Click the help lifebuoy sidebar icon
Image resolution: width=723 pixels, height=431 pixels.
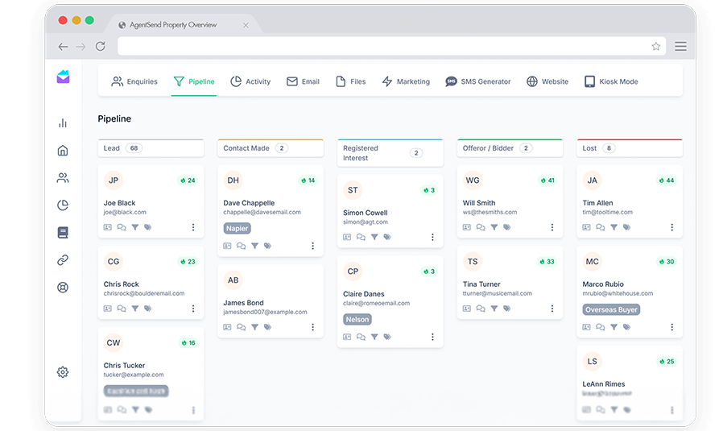pos(63,288)
